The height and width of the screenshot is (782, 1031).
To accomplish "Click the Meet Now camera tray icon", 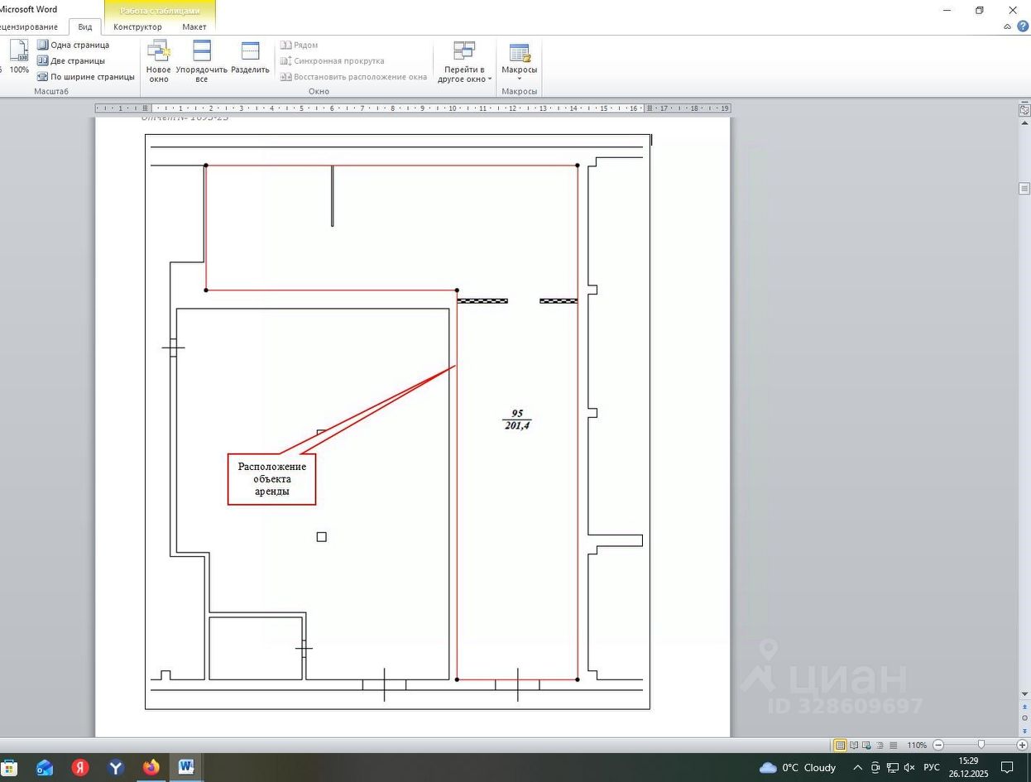I will [x=875, y=767].
